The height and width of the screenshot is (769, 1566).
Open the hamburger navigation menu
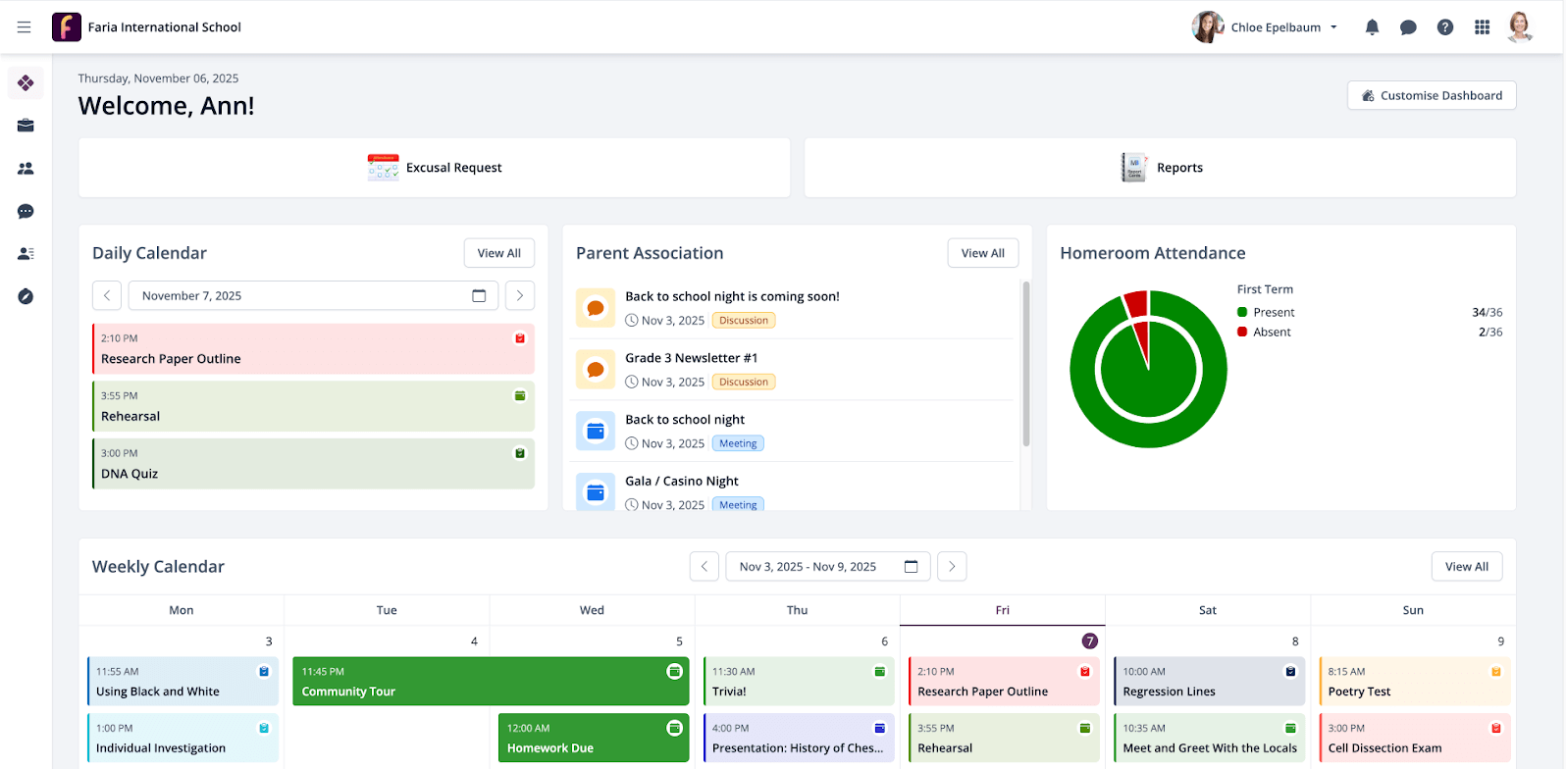24,27
